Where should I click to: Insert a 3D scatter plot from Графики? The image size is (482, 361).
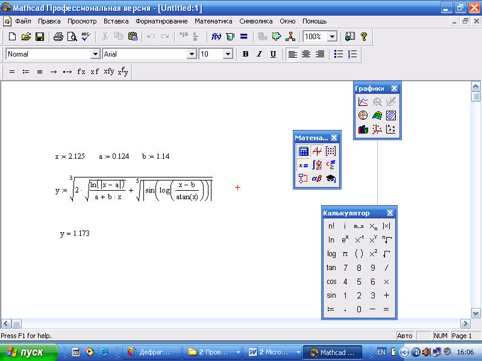coord(377,129)
